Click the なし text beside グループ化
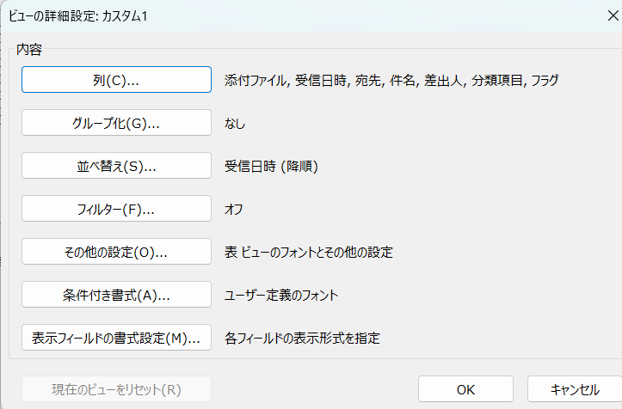622x409 pixels. [x=234, y=124]
